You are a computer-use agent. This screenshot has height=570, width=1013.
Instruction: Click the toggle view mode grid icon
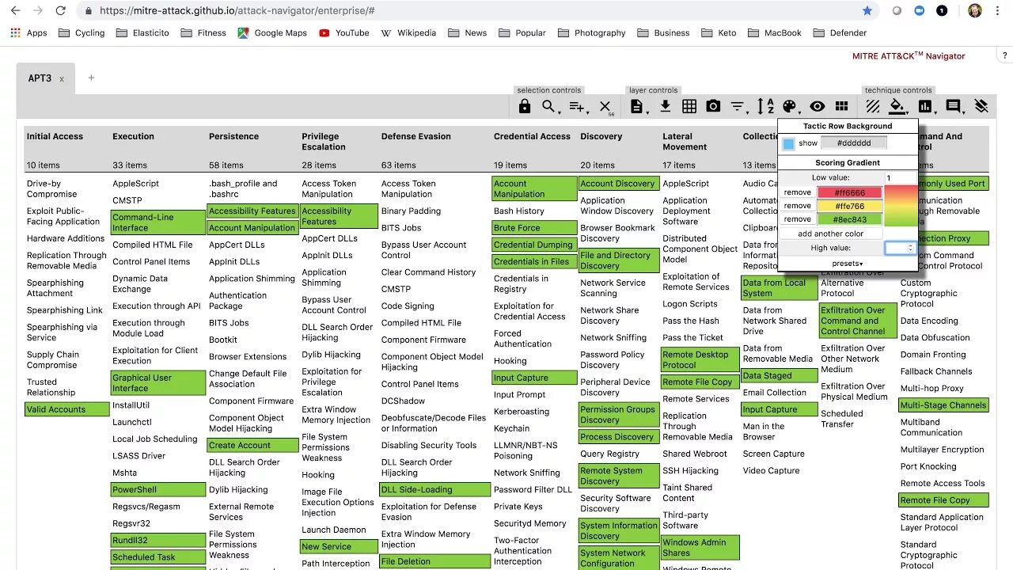pyautogui.click(x=842, y=107)
